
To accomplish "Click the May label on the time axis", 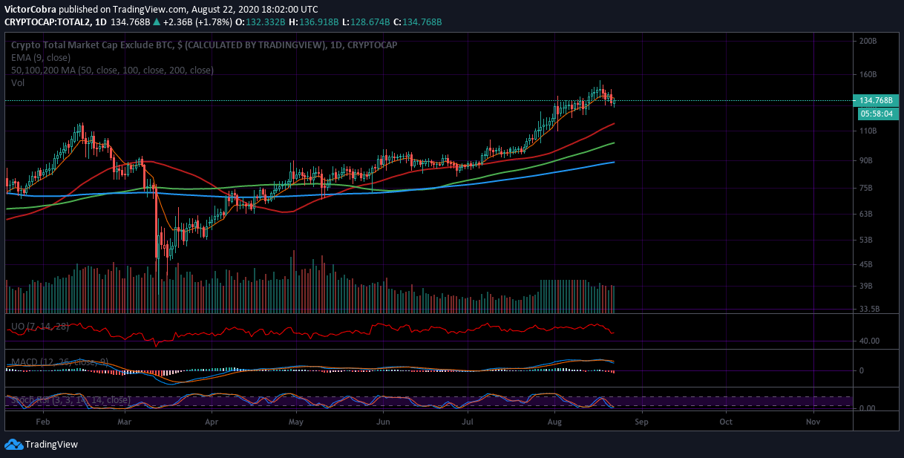I will [296, 421].
